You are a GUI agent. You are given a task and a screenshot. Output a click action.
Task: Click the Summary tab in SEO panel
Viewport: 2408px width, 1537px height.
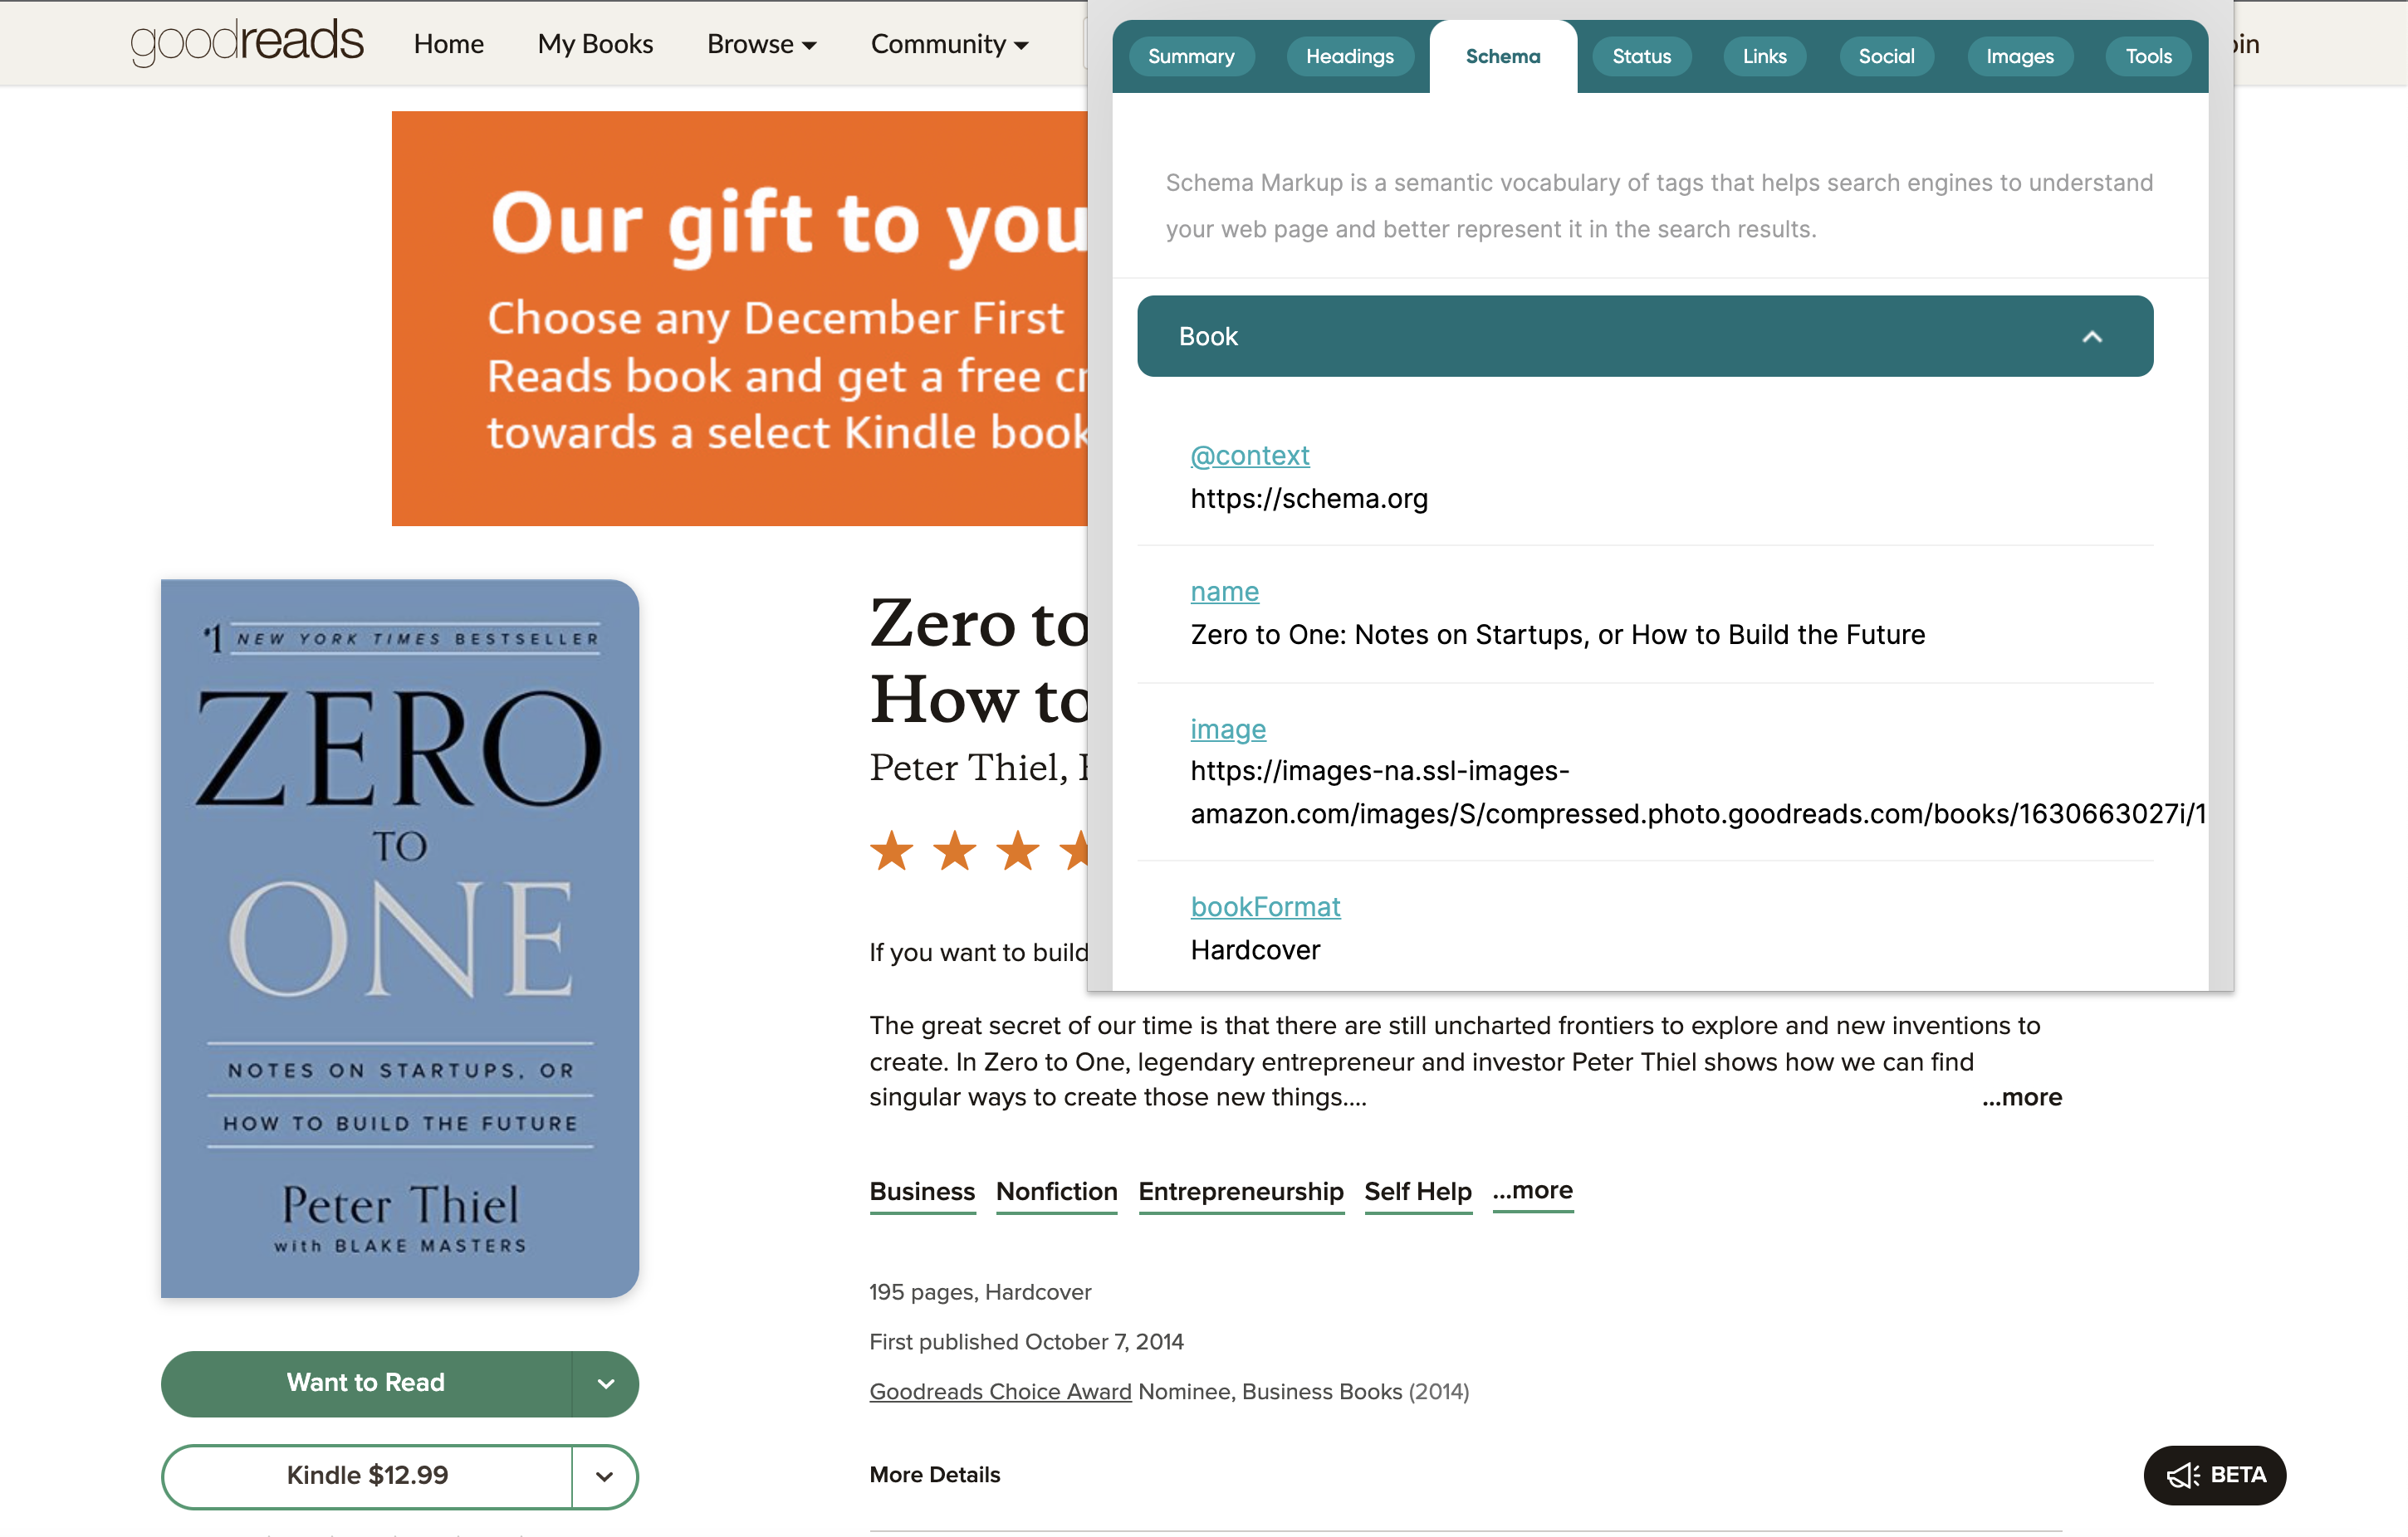pos(1192,55)
